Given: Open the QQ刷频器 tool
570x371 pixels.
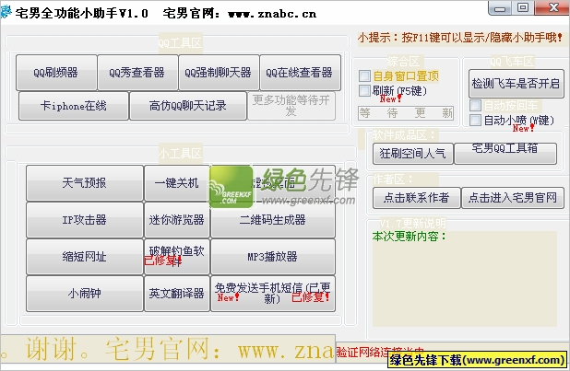Looking at the screenshot, I should pyautogui.click(x=56, y=72).
